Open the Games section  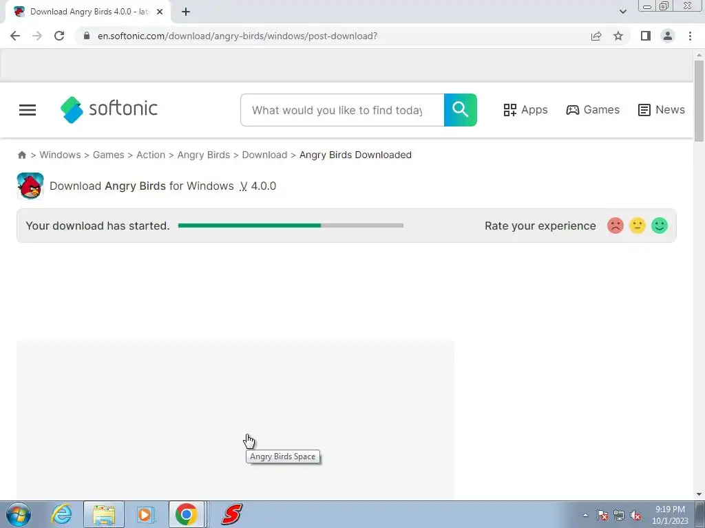(593, 109)
